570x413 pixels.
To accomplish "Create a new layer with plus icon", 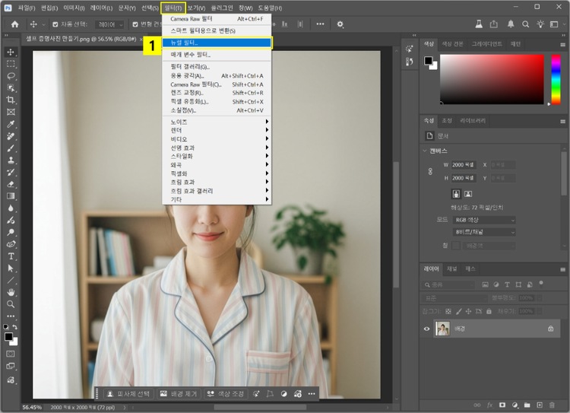I will point(540,405).
